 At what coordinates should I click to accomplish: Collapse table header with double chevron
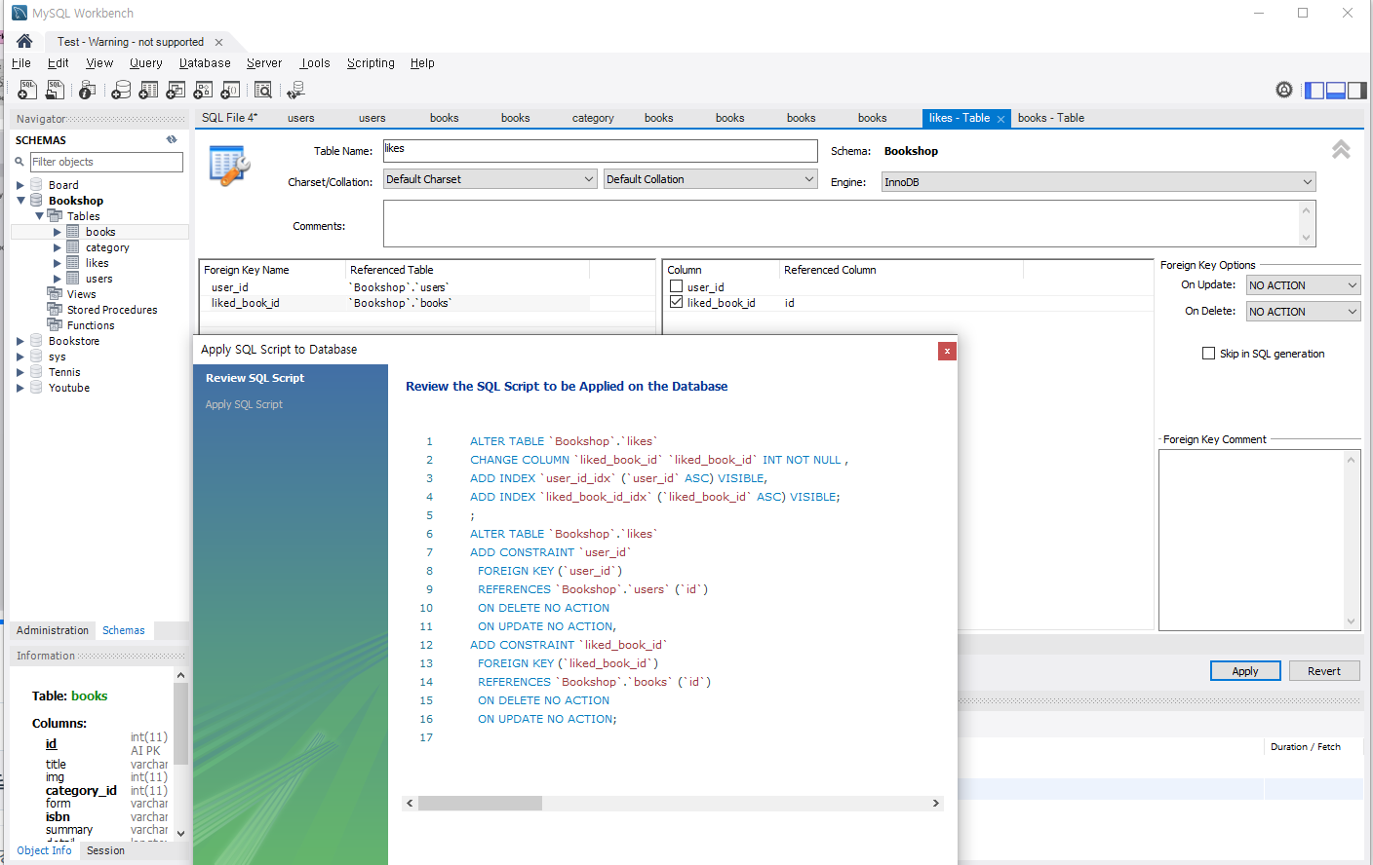click(x=1342, y=149)
